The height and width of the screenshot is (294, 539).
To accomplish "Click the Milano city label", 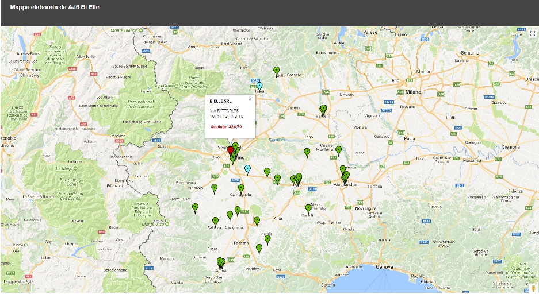I will click(413, 92).
